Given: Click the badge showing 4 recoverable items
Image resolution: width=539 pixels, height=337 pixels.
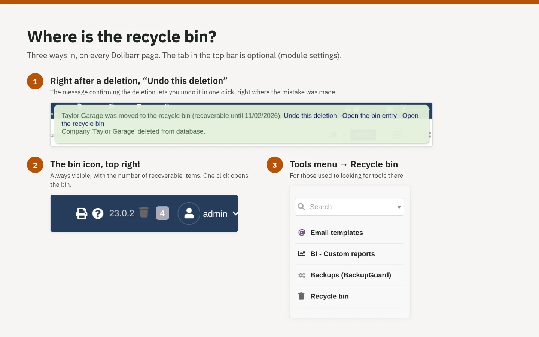Looking at the screenshot, I should pos(162,213).
